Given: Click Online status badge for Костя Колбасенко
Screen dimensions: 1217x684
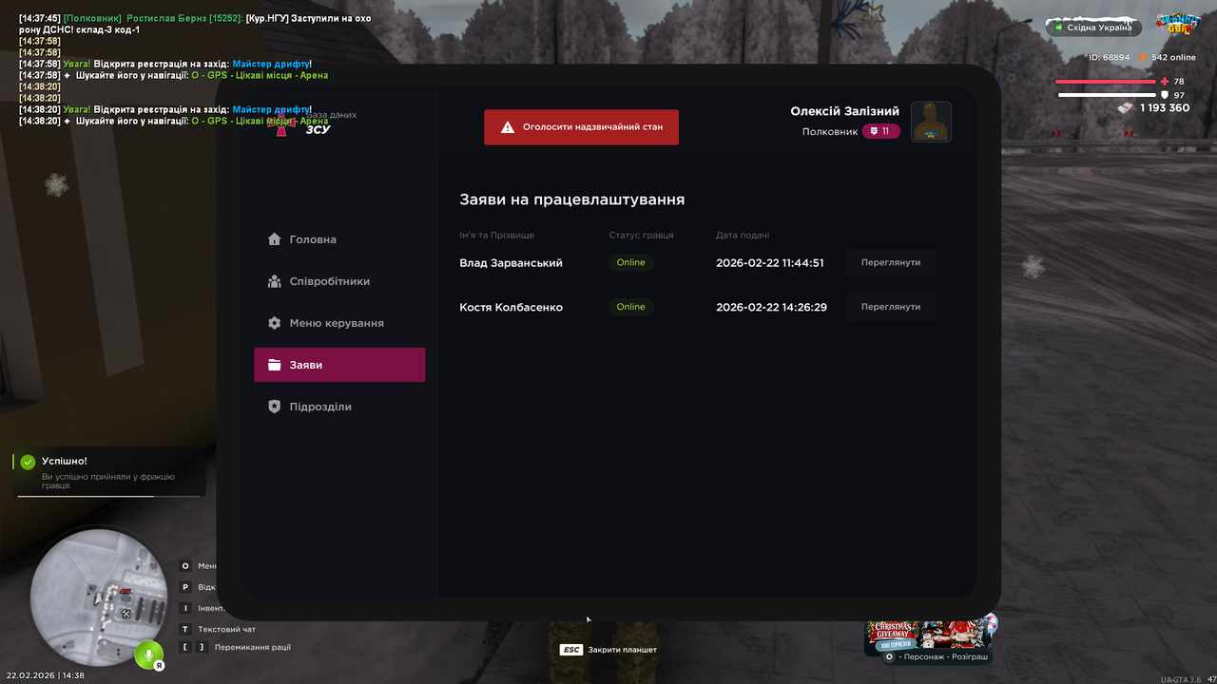Looking at the screenshot, I should click(x=630, y=307).
